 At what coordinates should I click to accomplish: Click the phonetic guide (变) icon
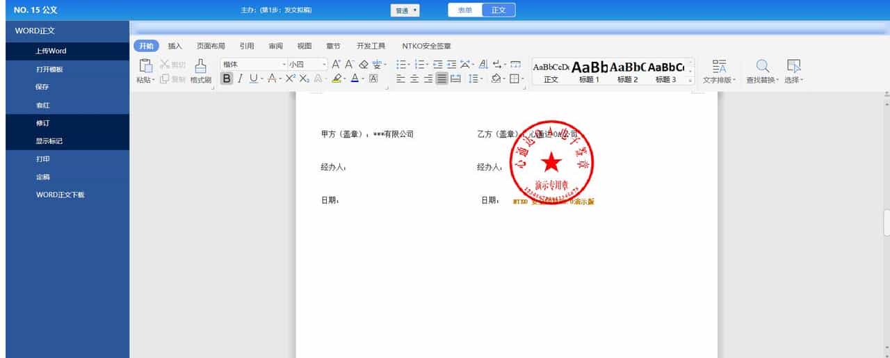378,65
